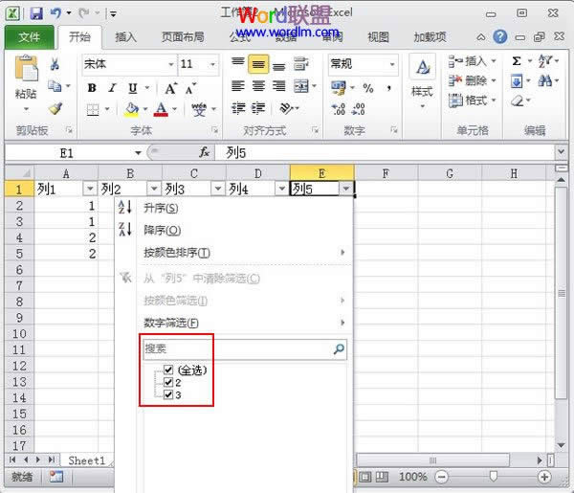Click the Align Text Right icon
574x493 pixels.
[x=279, y=86]
